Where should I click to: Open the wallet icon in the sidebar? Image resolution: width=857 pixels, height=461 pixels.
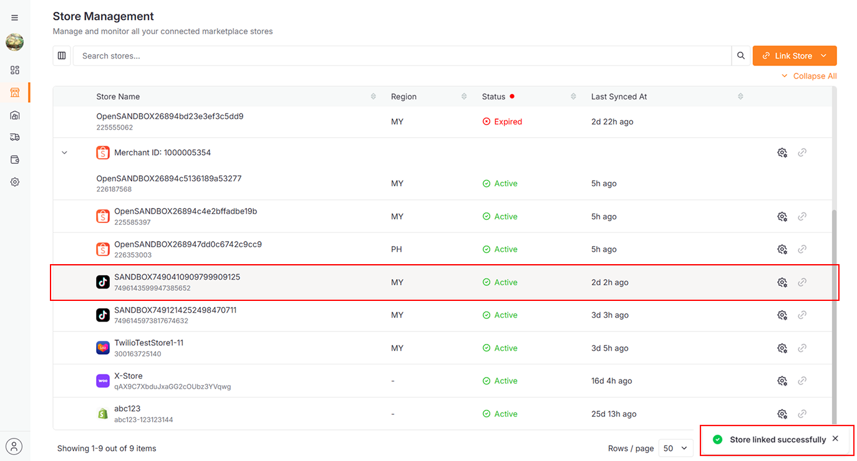click(15, 159)
